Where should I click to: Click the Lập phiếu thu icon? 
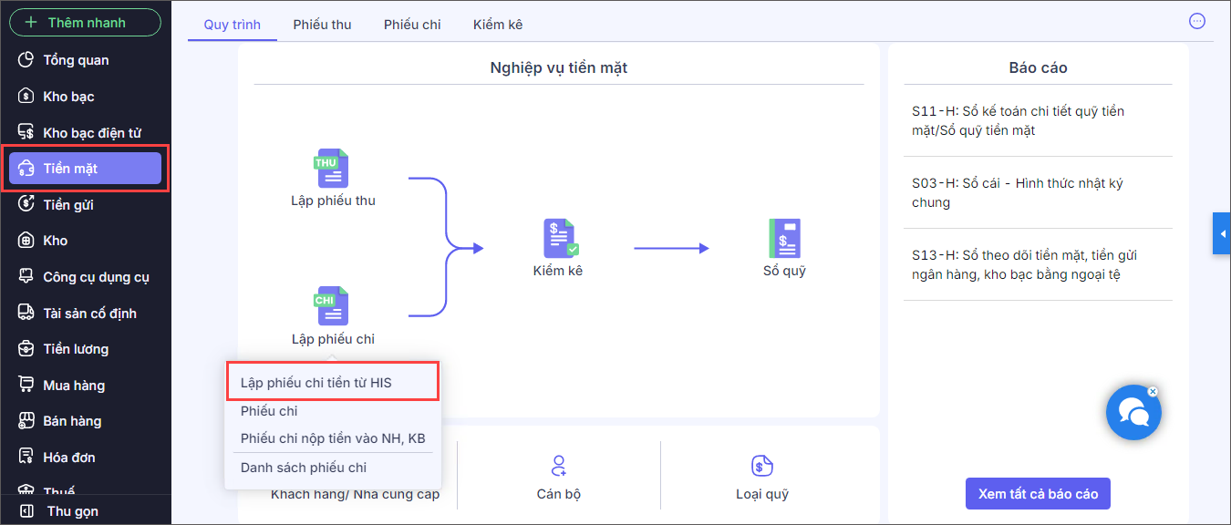tap(332, 169)
